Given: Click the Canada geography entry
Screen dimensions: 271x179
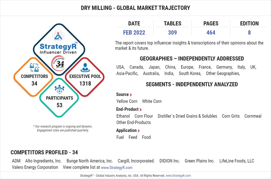Looking at the screenshot, I should coord(137,67).
